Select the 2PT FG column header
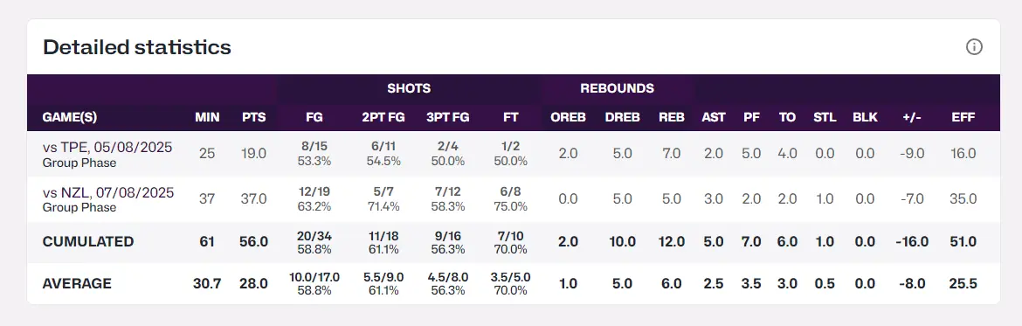The image size is (1022, 326). coord(383,118)
